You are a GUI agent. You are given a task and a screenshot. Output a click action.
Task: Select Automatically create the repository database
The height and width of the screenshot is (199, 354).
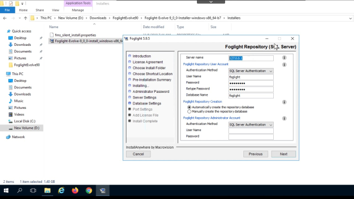(x=189, y=107)
